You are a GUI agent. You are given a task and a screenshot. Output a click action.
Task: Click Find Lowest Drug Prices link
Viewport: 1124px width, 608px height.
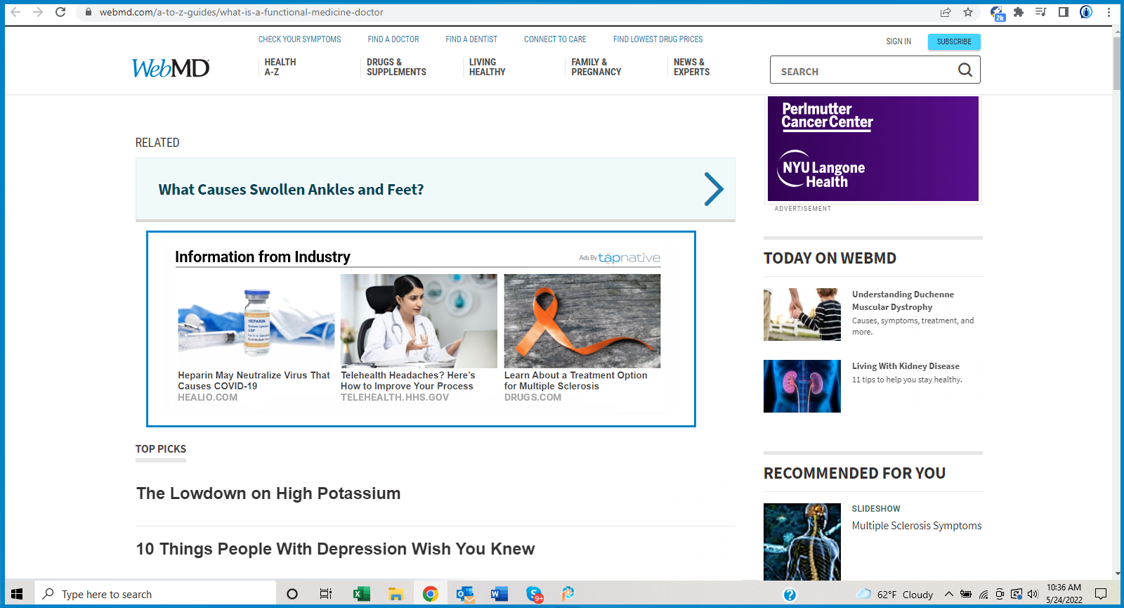(x=658, y=39)
